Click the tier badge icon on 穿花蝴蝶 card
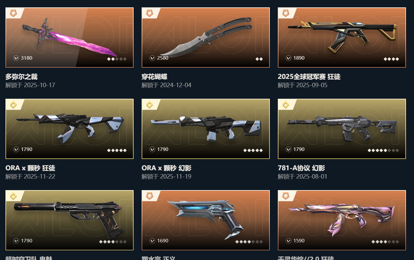 tap(149, 13)
